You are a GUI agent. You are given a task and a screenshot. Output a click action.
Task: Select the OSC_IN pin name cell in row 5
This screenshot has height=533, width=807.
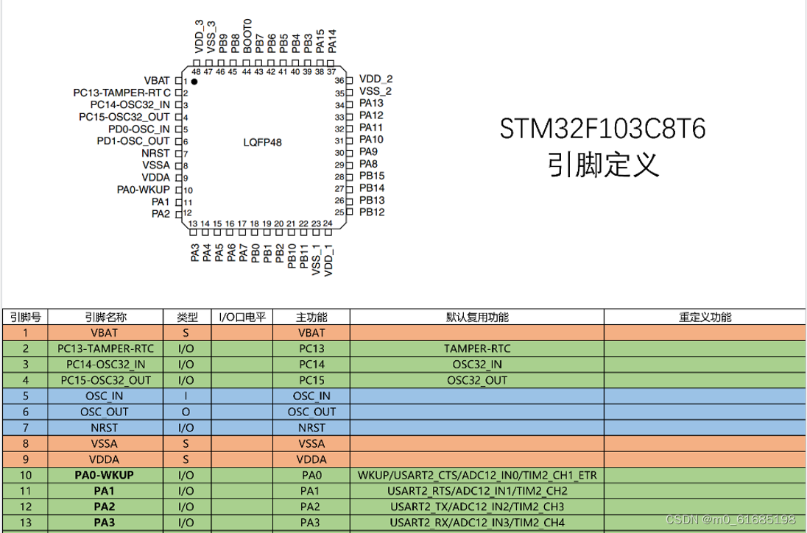(105, 396)
